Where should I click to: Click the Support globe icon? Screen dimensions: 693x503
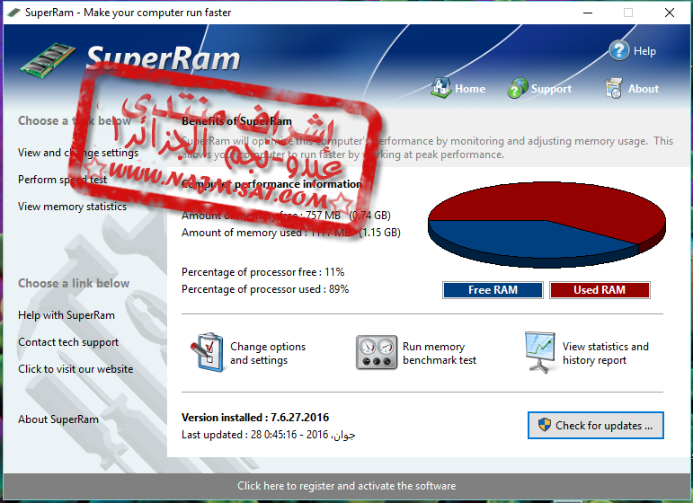pyautogui.click(x=517, y=88)
